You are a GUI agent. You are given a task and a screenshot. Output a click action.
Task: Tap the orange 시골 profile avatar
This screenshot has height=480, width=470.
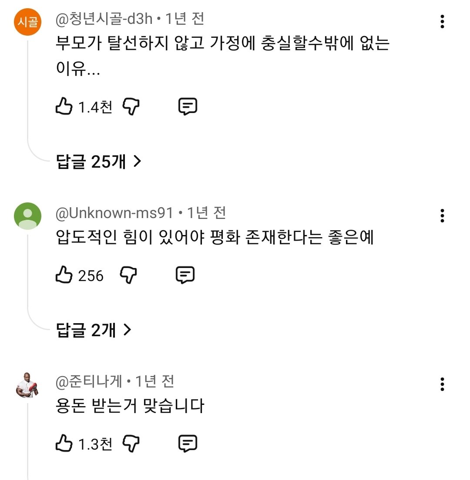(28, 22)
